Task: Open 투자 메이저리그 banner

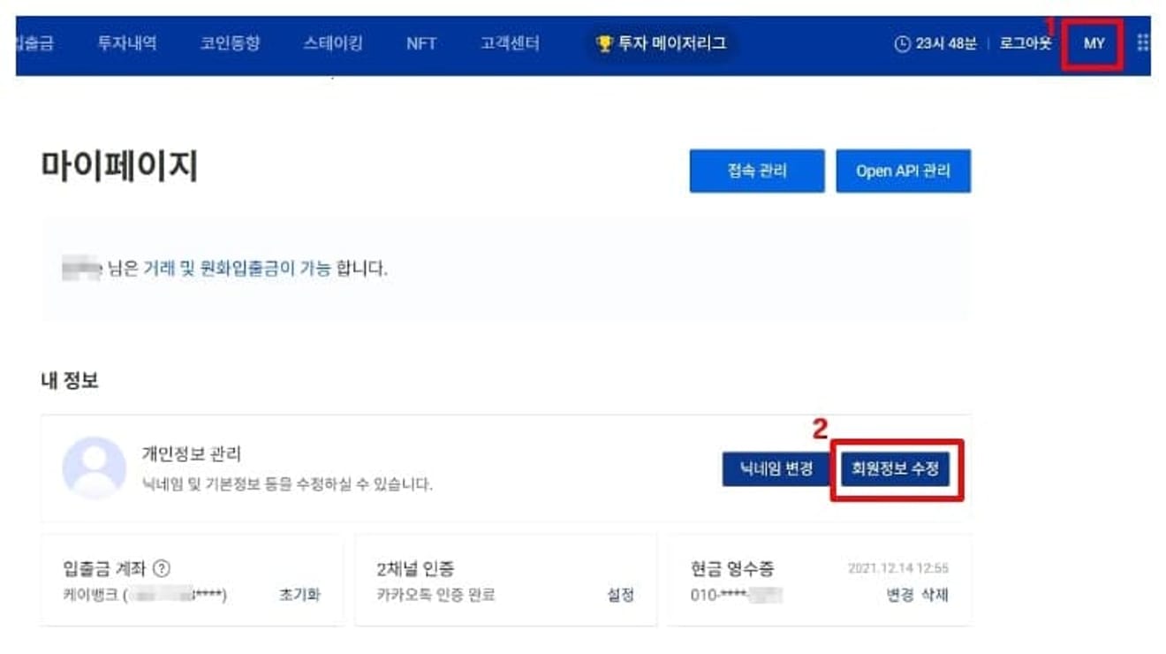Action: pyautogui.click(x=662, y=42)
